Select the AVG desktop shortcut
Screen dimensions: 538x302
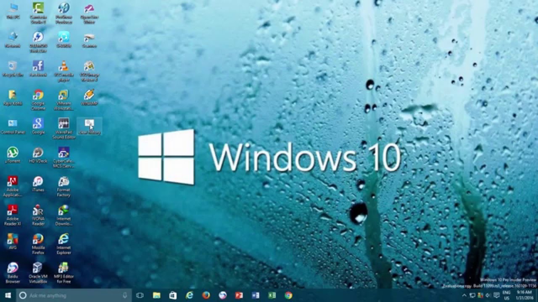coord(13,241)
